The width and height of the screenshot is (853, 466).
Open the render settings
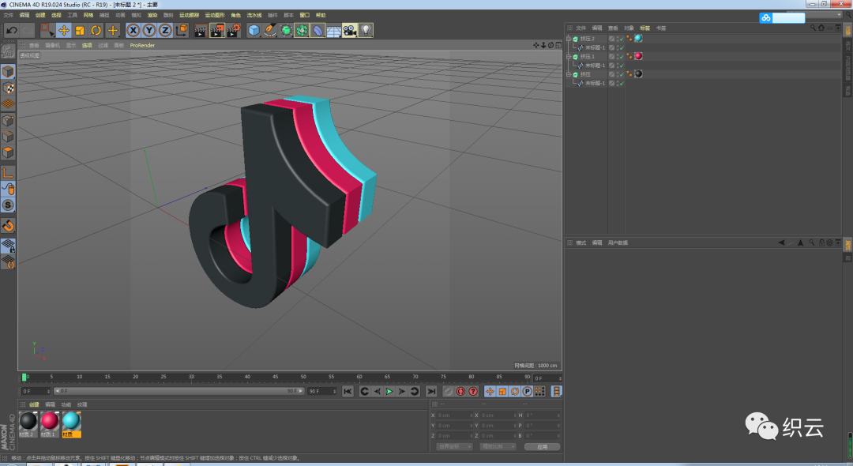[233, 31]
